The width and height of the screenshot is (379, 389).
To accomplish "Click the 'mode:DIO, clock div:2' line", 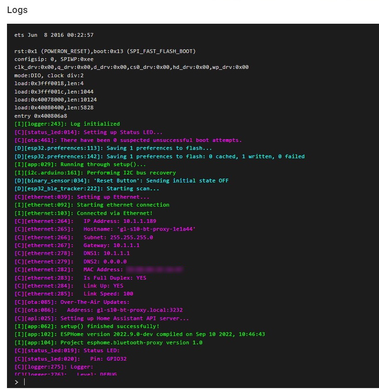I will point(49,75).
